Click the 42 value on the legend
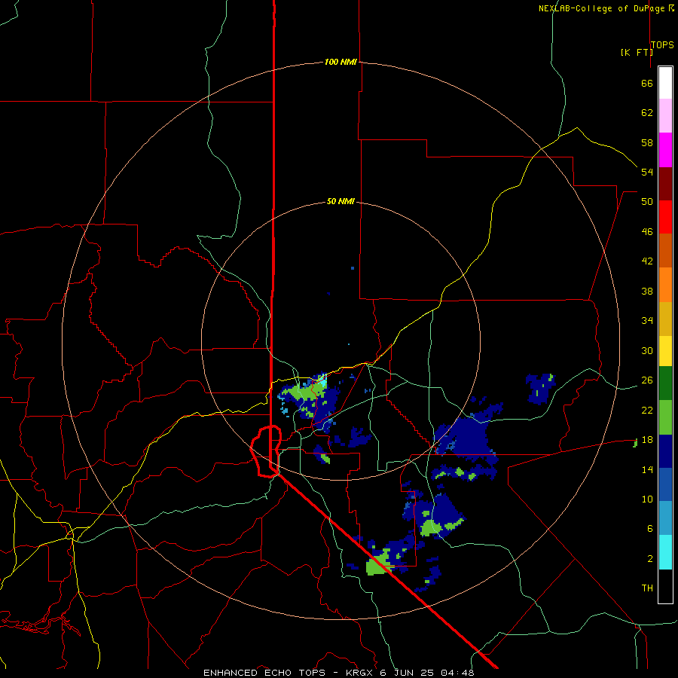 647,261
